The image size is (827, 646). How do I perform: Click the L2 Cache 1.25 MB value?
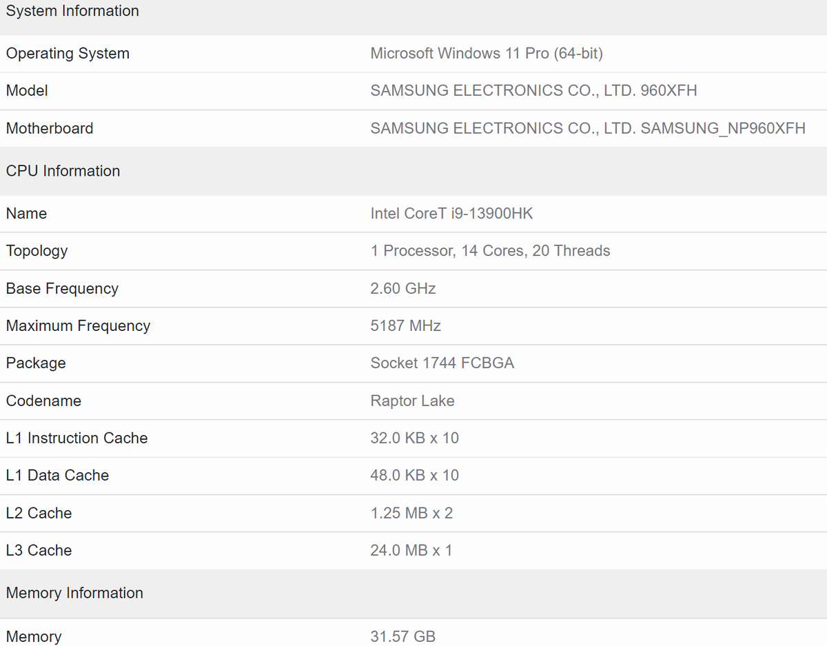click(411, 514)
